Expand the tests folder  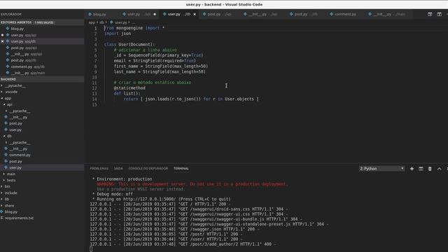click(x=11, y=180)
